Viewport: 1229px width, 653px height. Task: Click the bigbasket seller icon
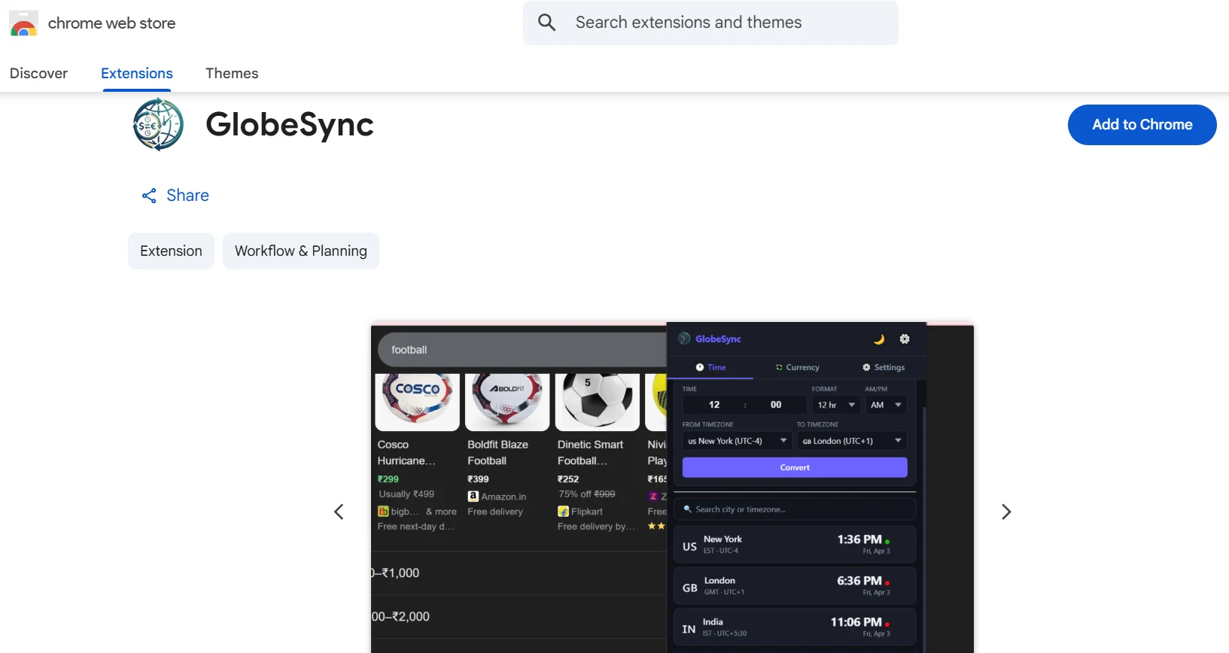[383, 512]
